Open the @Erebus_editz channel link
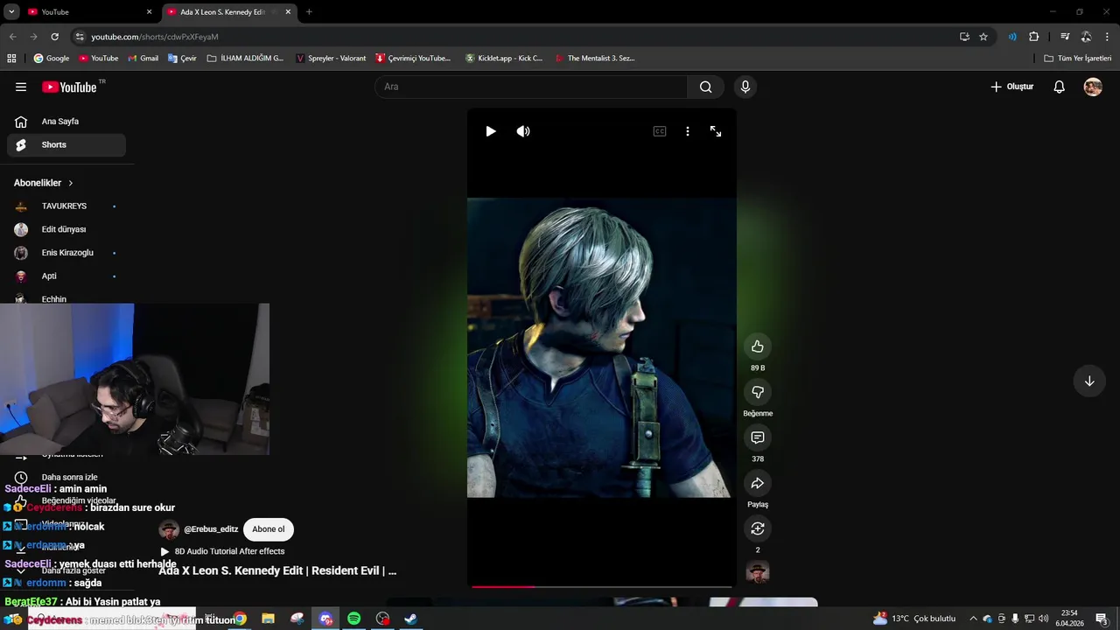Screen dimensions: 1120x630 point(211,529)
